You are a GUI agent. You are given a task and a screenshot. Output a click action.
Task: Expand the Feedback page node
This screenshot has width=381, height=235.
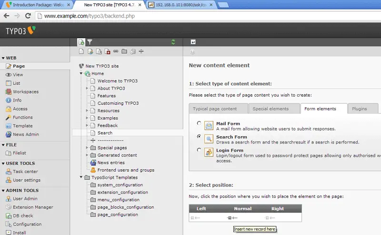pyautogui.click(x=87, y=125)
